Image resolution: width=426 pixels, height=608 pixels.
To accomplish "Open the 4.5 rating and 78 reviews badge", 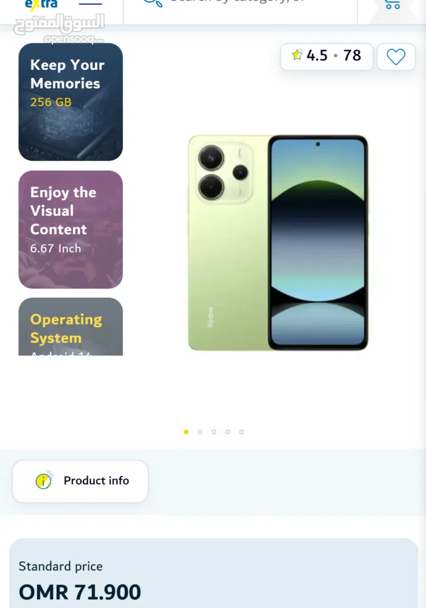I will pyautogui.click(x=327, y=57).
